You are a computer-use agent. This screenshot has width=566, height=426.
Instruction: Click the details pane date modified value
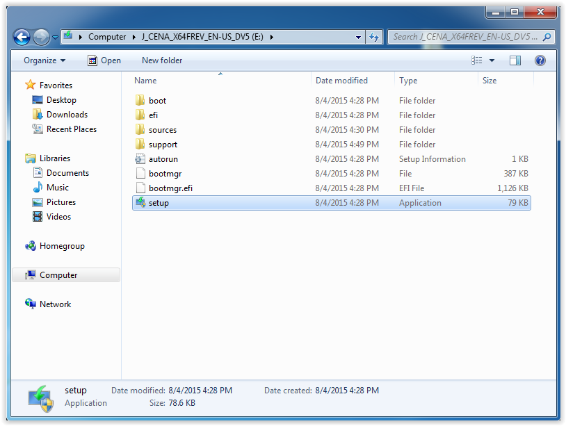(200, 391)
